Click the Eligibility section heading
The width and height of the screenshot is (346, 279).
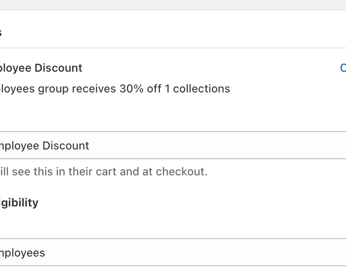point(19,203)
